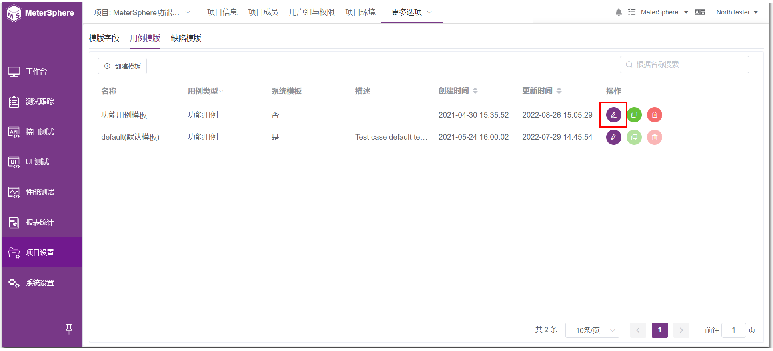Click the language switch icon
Viewport: 773px width, 351px height.
(700, 12)
